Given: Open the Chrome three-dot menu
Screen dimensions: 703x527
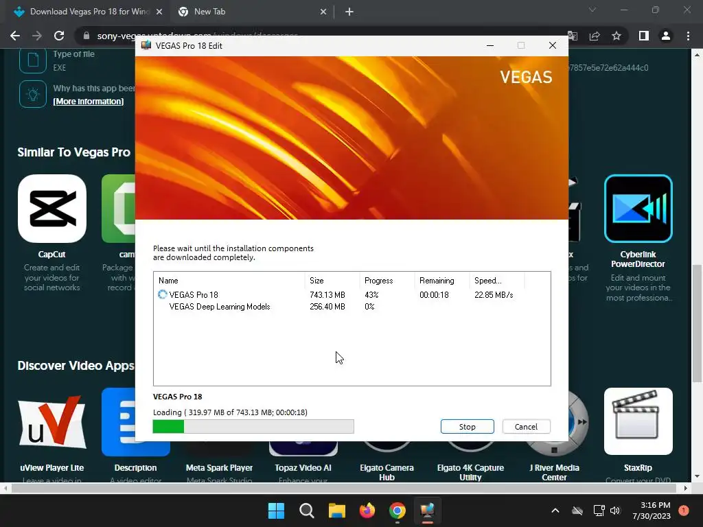Looking at the screenshot, I should coord(688,36).
